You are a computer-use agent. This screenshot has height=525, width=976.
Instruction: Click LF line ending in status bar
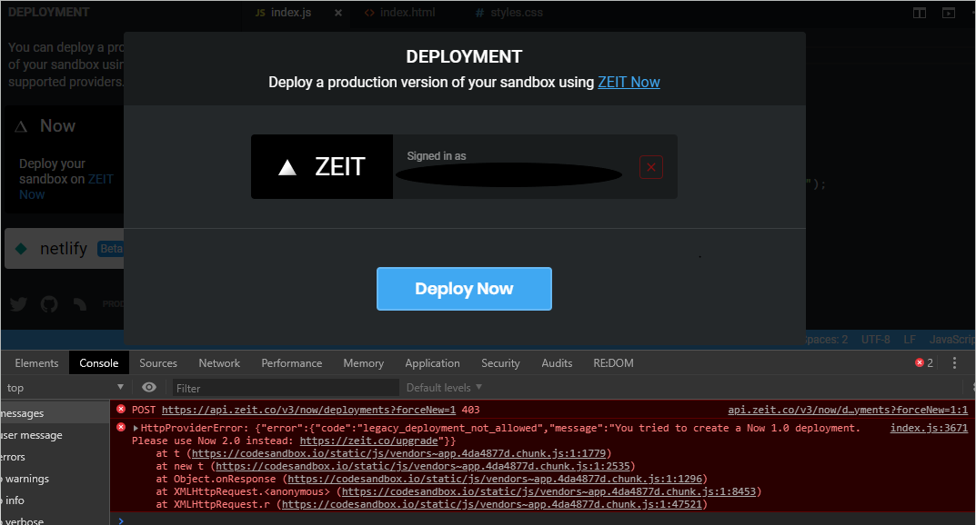pyautogui.click(x=910, y=340)
